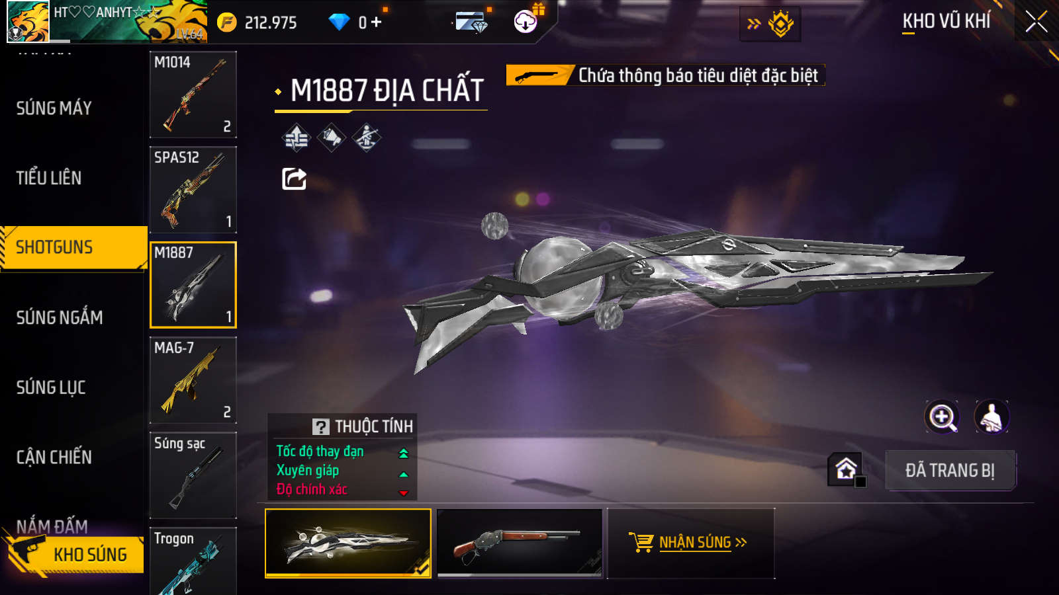Click the character preview icon
1059x595 pixels.
[x=991, y=417]
